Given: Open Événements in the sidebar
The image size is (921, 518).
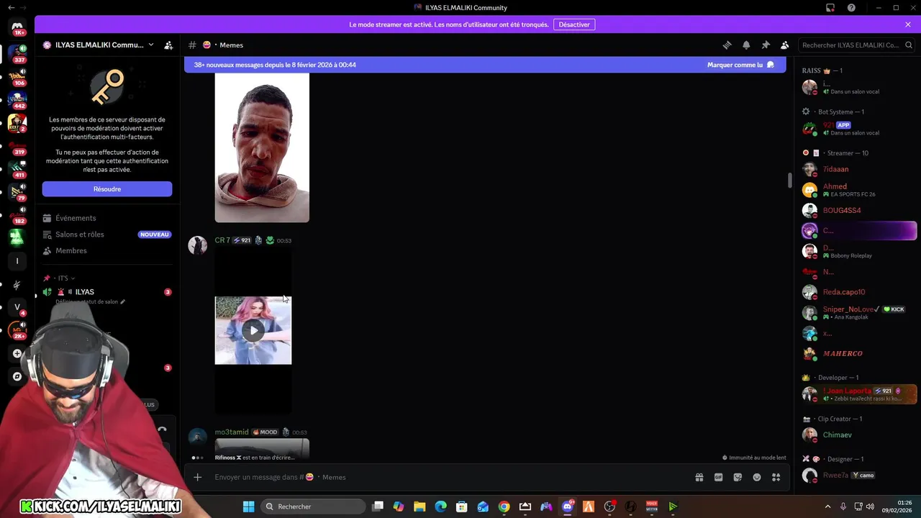Looking at the screenshot, I should [x=107, y=218].
